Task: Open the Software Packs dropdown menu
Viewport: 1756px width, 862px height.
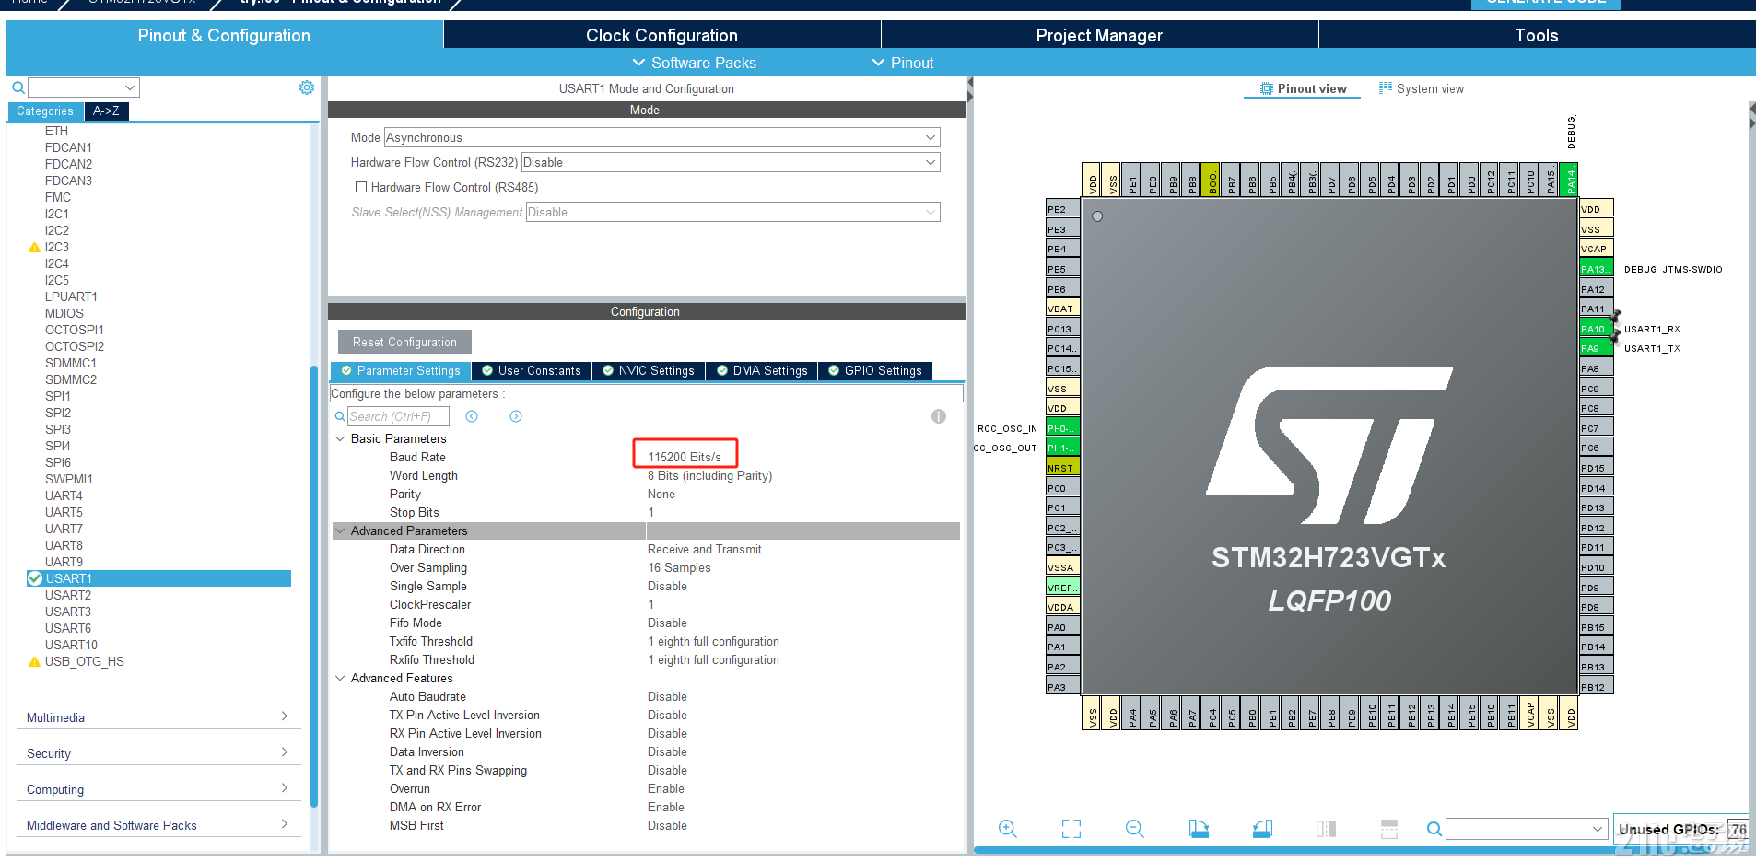Action: point(694,63)
